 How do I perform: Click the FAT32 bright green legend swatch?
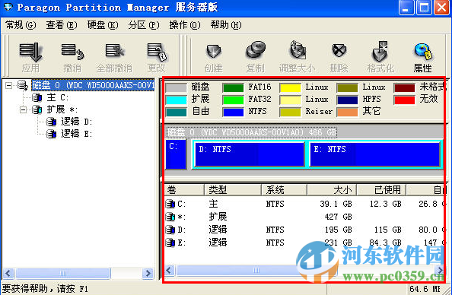[233, 100]
